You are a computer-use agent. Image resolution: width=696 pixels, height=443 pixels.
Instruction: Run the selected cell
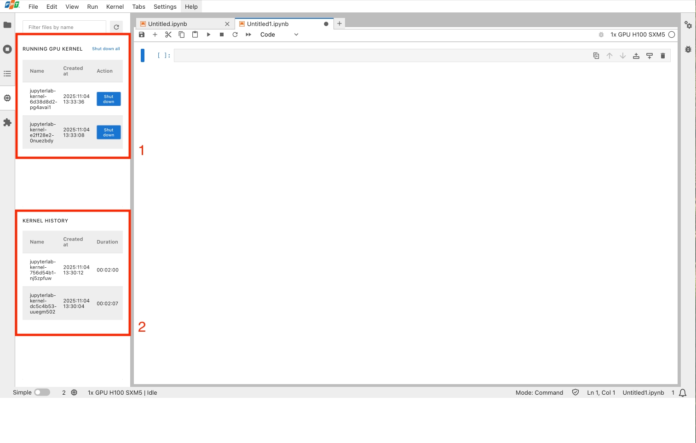tap(208, 35)
